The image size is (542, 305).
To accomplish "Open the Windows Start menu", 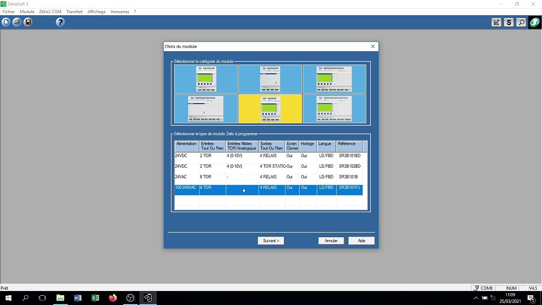I will [x=8, y=298].
